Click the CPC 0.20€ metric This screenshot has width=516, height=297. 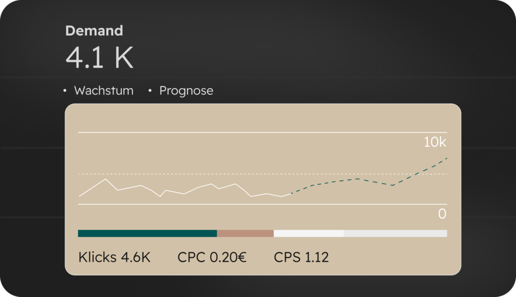coord(212,257)
